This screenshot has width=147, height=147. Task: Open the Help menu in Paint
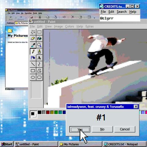coord(80,26)
